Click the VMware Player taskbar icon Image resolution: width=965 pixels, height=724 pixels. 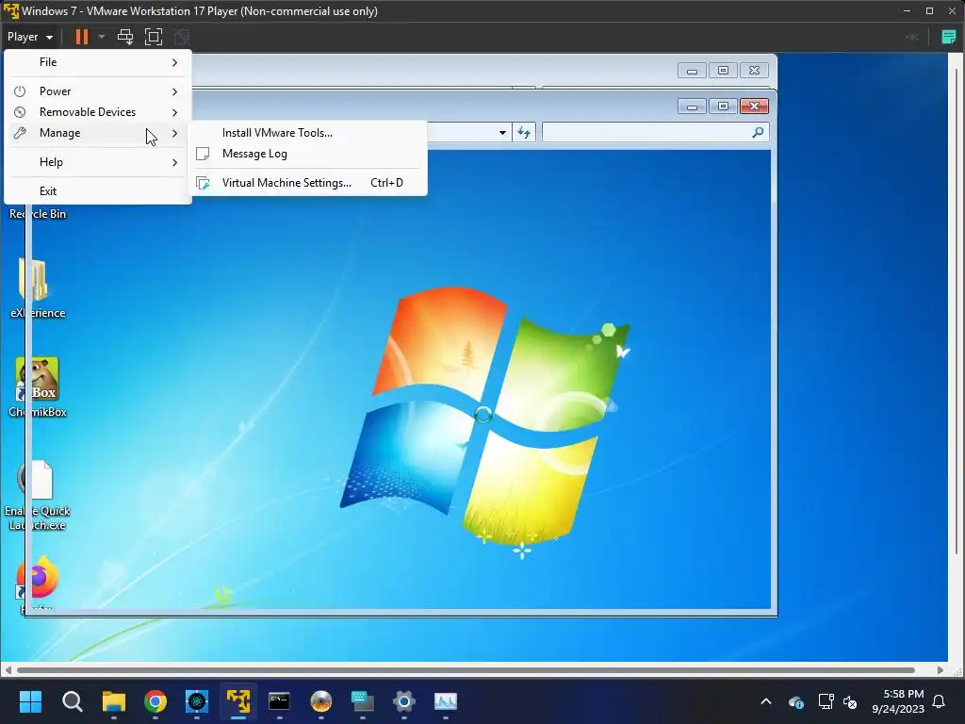pyautogui.click(x=238, y=701)
